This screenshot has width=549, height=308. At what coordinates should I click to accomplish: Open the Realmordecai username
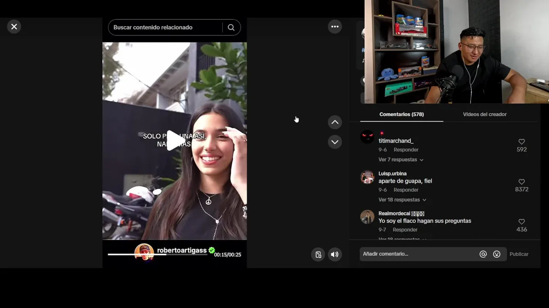pyautogui.click(x=401, y=213)
